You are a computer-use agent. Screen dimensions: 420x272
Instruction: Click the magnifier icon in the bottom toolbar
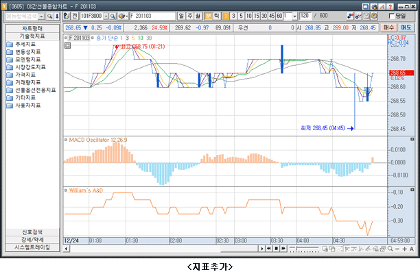coord(390,249)
